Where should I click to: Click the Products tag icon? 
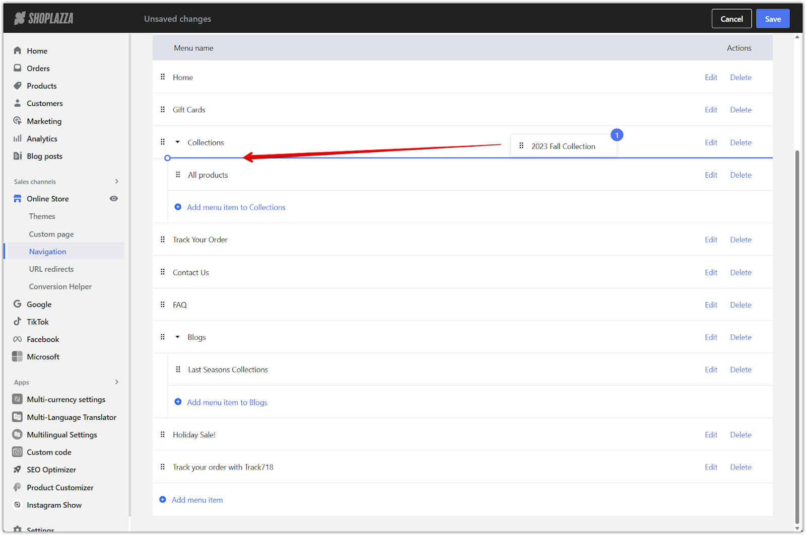coord(18,86)
